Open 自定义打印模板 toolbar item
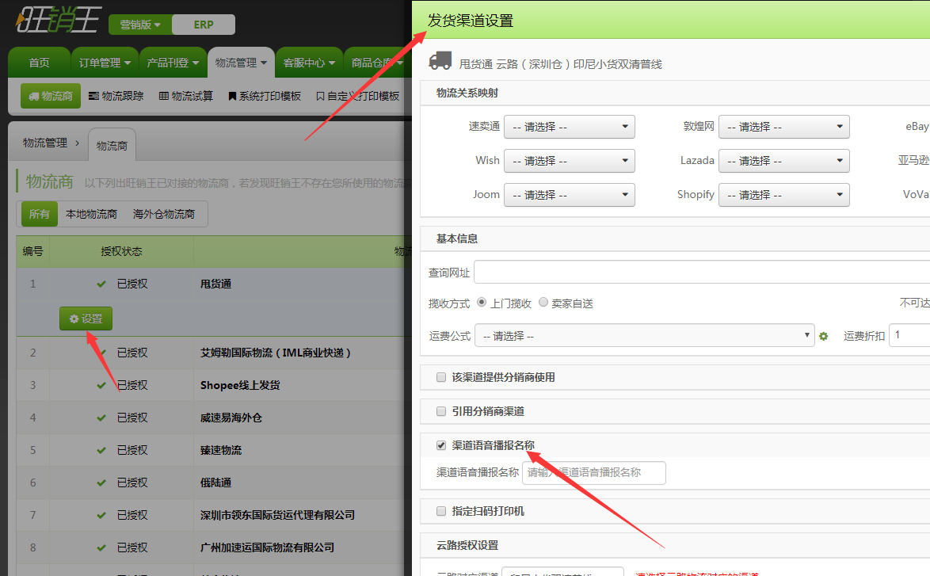Image resolution: width=930 pixels, height=576 pixels. (x=357, y=96)
